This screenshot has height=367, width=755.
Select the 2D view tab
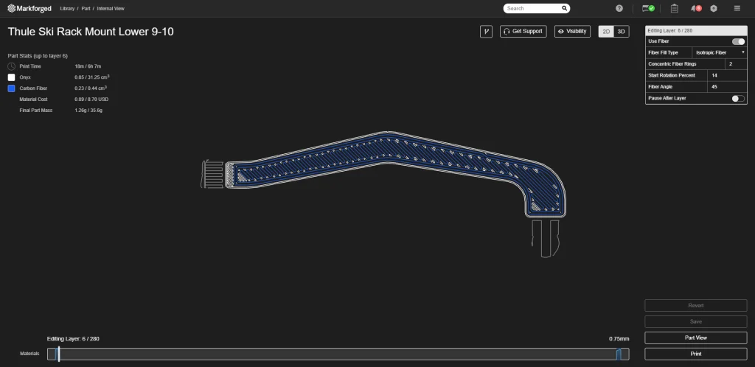point(606,32)
